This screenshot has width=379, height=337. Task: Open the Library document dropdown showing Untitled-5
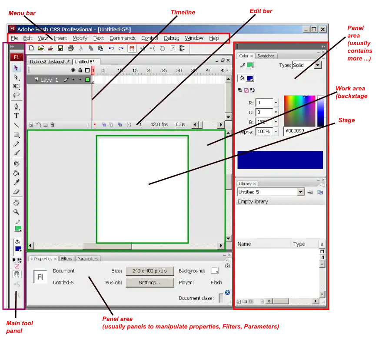pyautogui.click(x=300, y=192)
